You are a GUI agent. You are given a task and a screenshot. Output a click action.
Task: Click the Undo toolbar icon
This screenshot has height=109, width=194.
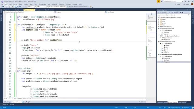[x=20, y=7]
